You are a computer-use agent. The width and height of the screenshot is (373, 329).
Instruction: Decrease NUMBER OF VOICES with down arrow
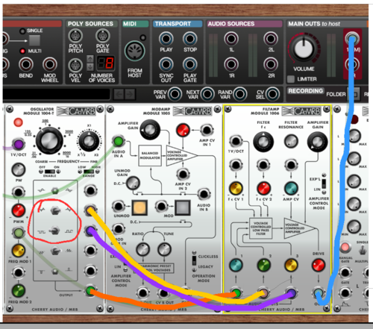(90, 66)
